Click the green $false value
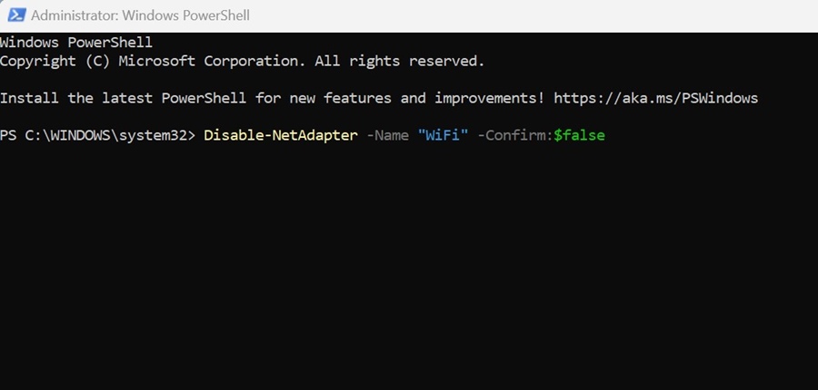This screenshot has width=818, height=390. point(579,135)
